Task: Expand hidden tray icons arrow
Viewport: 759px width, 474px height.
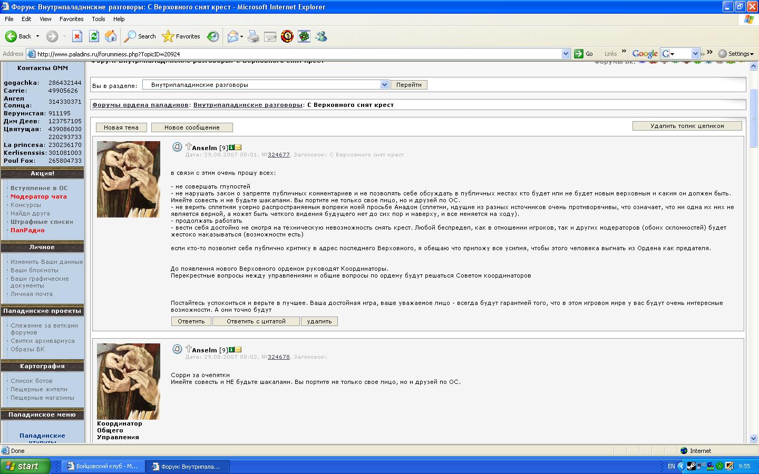Action: click(681, 466)
